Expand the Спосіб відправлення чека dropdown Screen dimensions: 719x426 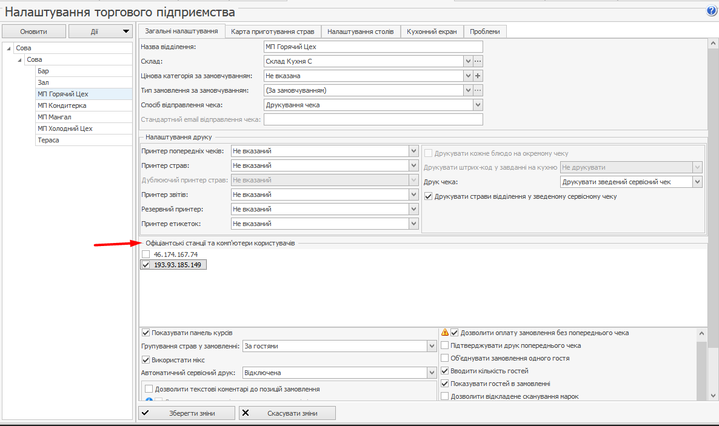(x=477, y=105)
